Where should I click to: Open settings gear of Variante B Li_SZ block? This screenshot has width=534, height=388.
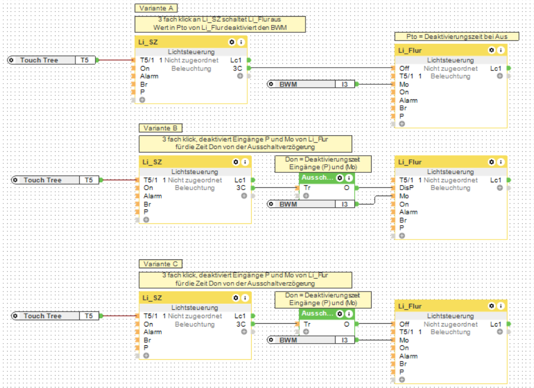point(236,162)
